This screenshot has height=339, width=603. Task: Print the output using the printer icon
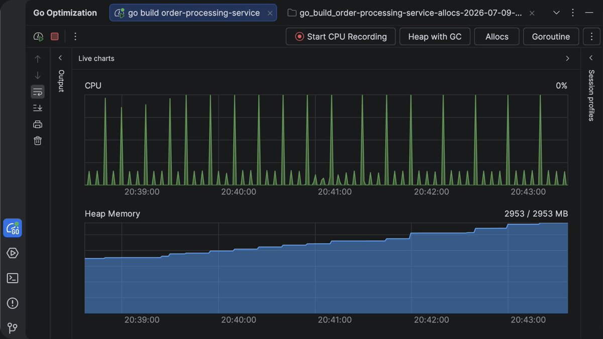pos(38,125)
